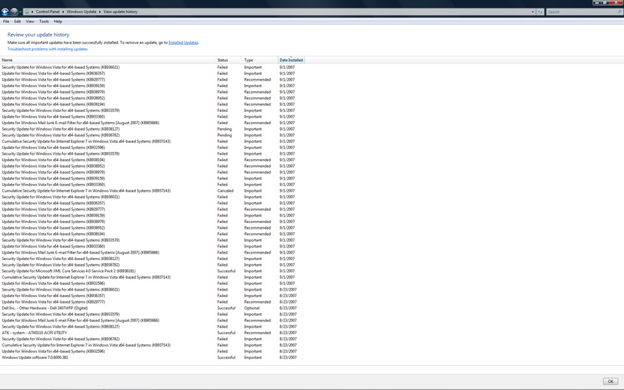624x390 pixels.
Task: Click the Canceled status cell
Action: coord(226,190)
